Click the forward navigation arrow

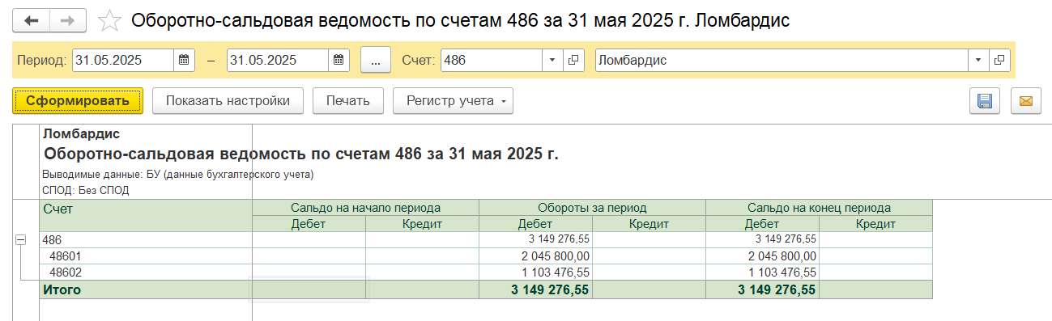[68, 21]
